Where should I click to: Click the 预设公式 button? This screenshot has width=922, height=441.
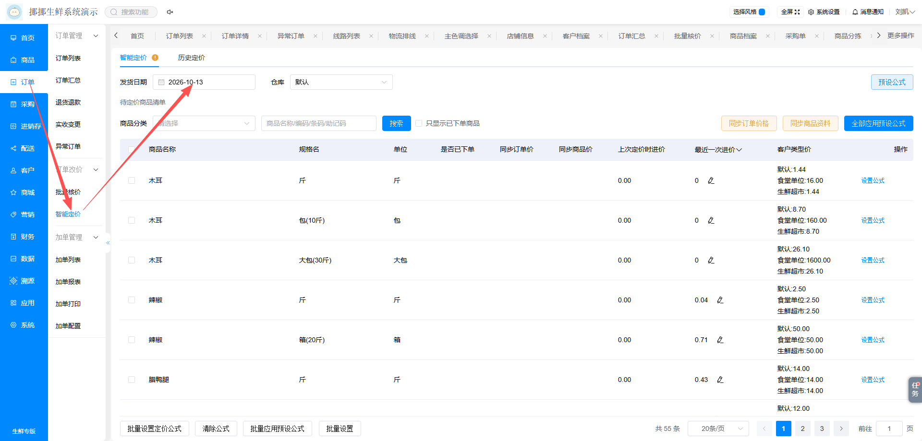[x=892, y=82]
